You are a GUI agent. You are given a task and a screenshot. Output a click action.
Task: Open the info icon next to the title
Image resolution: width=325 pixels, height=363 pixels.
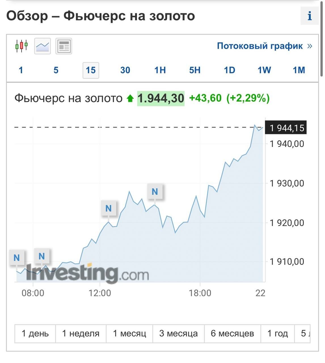pyautogui.click(x=310, y=16)
